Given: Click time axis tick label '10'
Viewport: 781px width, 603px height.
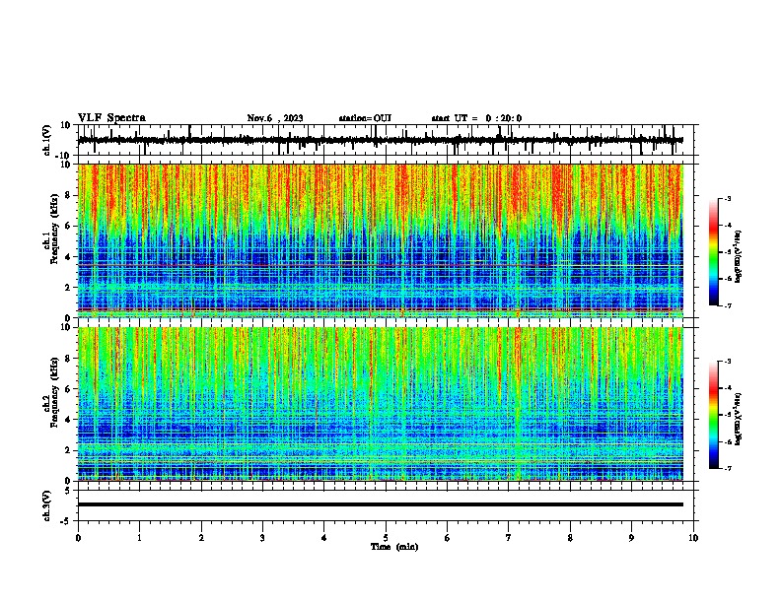Looking at the screenshot, I should click(693, 538).
